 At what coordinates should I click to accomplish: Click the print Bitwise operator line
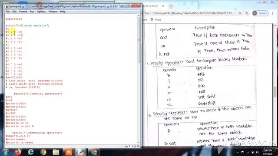[27, 26]
